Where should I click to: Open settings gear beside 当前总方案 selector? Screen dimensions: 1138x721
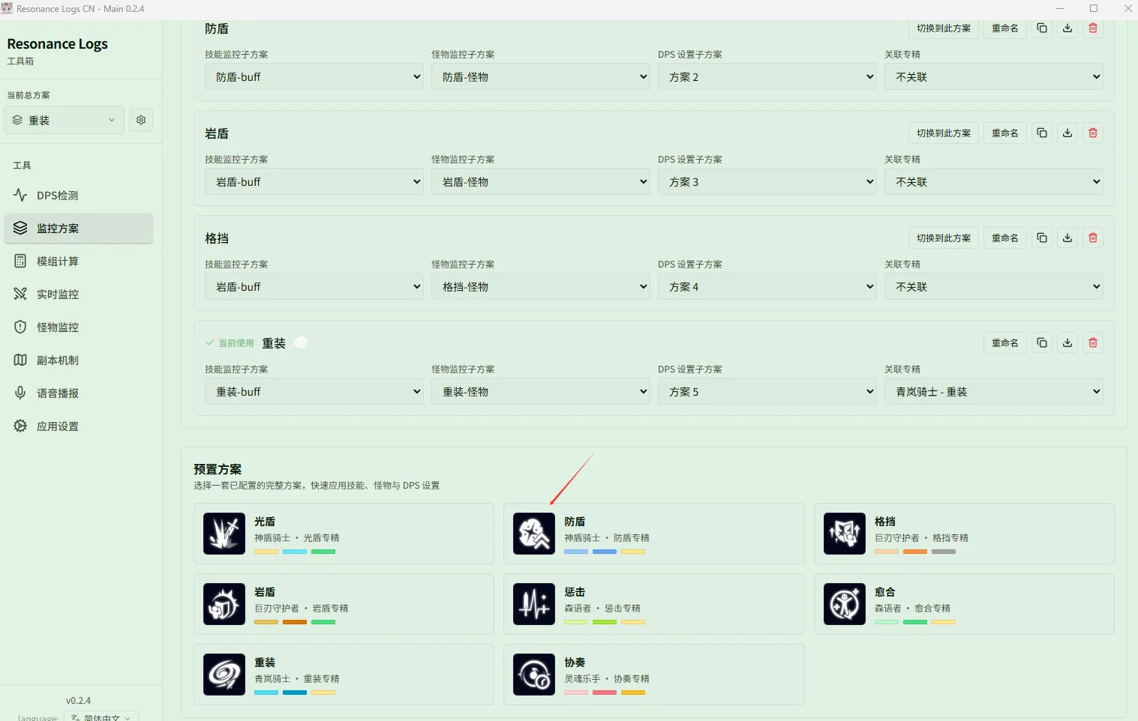point(141,120)
